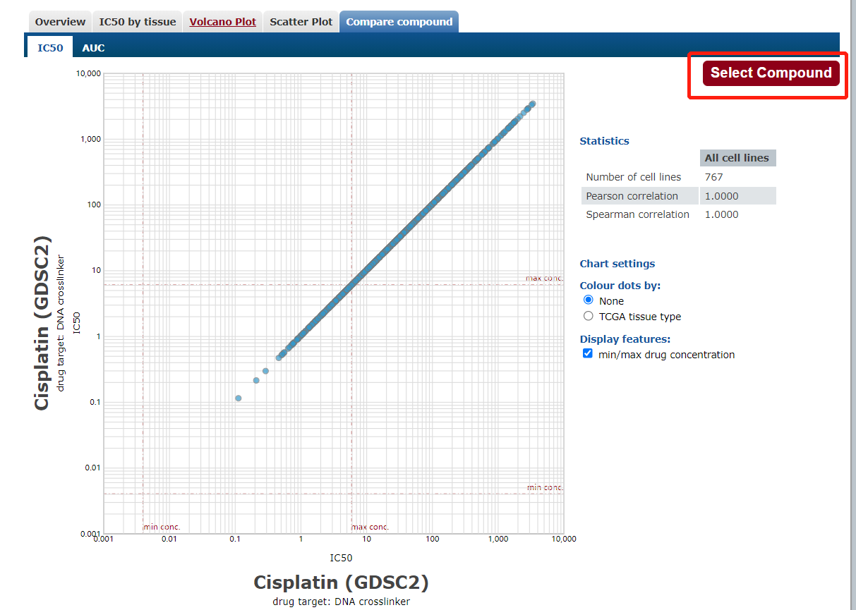Click the Statistics heading
Viewport: 856px width, 610px height.
click(604, 141)
